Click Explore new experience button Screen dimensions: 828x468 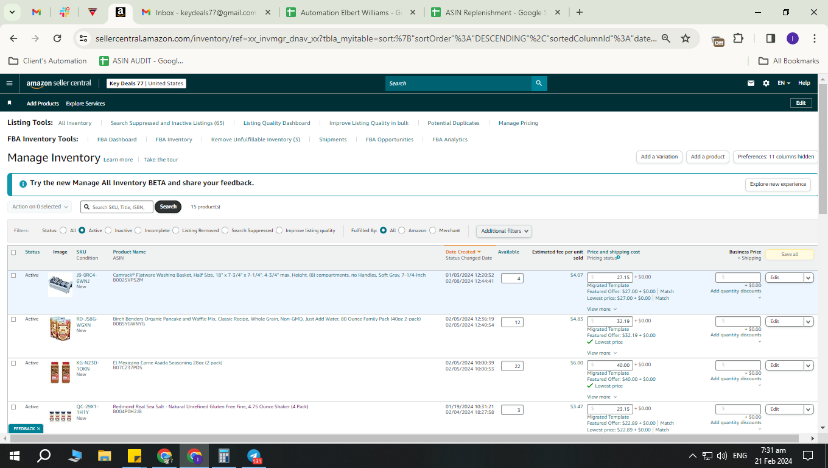click(778, 184)
